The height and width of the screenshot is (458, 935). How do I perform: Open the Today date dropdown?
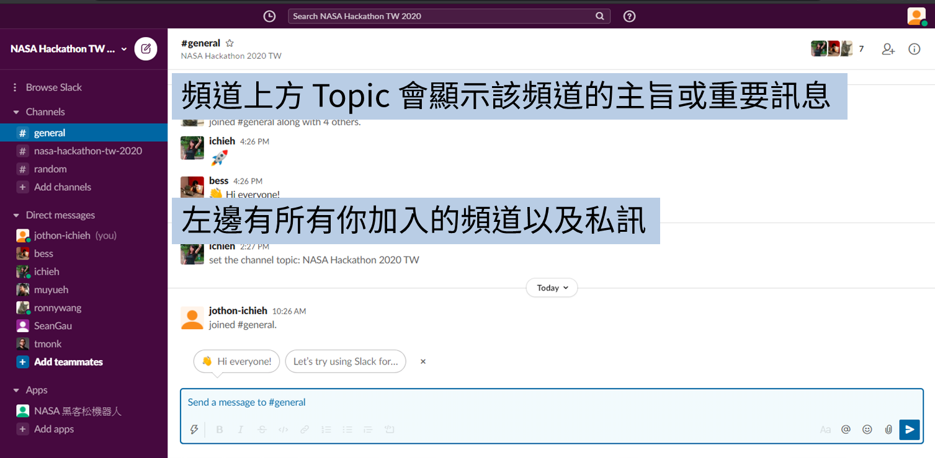(552, 288)
